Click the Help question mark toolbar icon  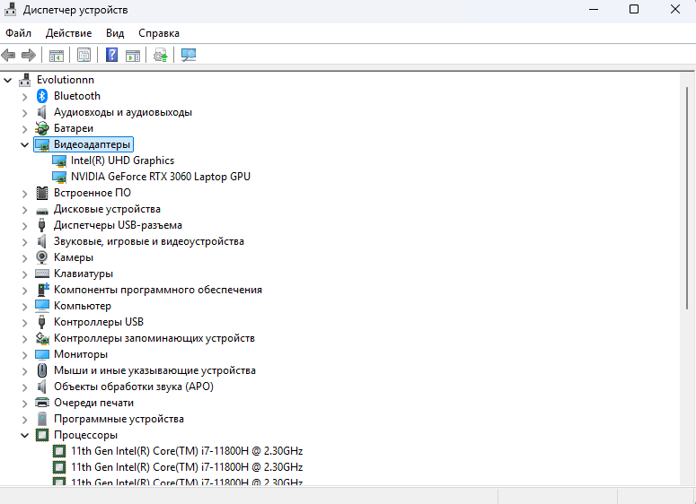coord(111,55)
